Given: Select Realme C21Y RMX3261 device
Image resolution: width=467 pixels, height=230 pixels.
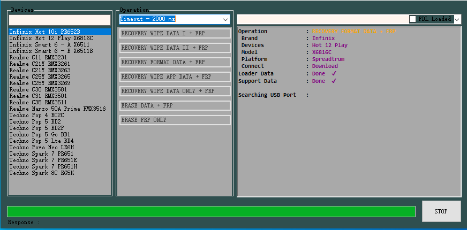Looking at the screenshot, I should pyautogui.click(x=60, y=64).
